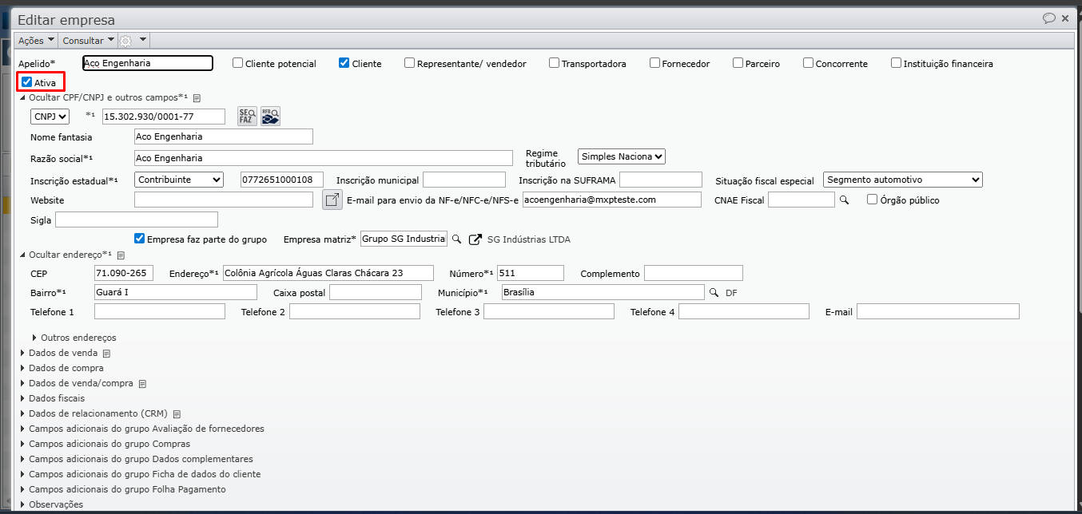Screen dimensions: 1082x514
Task: Open the comment bubble icon in title bar
Action: 1048,18
